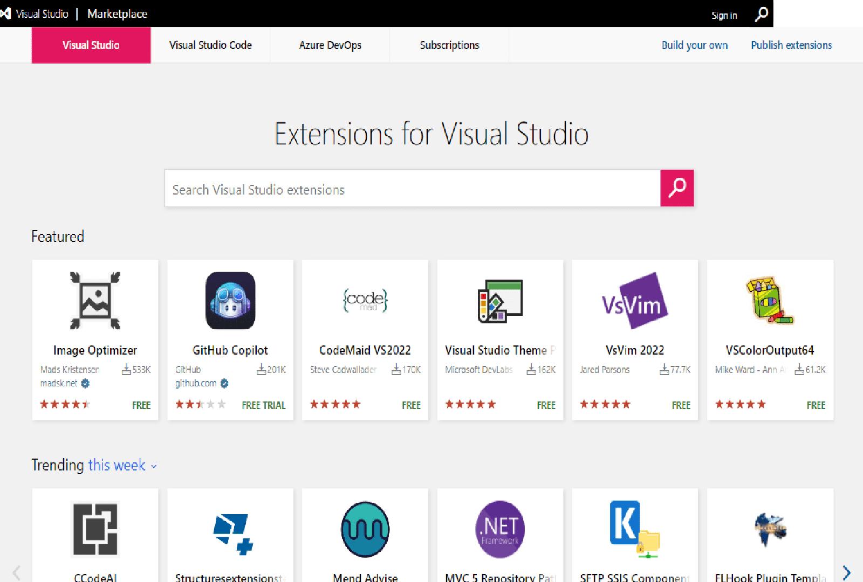Focus the Search Visual Studio extensions field
The width and height of the screenshot is (863, 582).
click(x=412, y=189)
